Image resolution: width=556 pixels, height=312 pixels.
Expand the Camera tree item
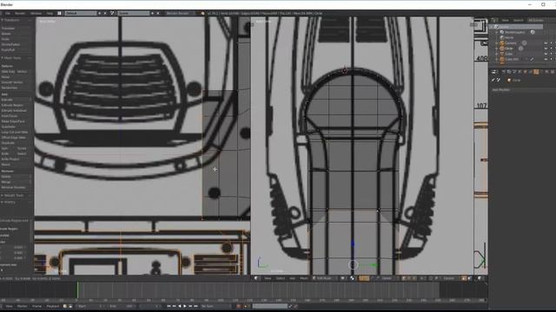coord(496,43)
